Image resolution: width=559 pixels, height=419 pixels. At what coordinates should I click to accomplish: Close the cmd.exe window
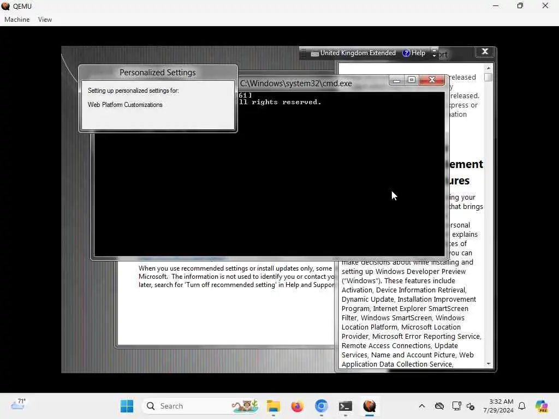pos(432,80)
